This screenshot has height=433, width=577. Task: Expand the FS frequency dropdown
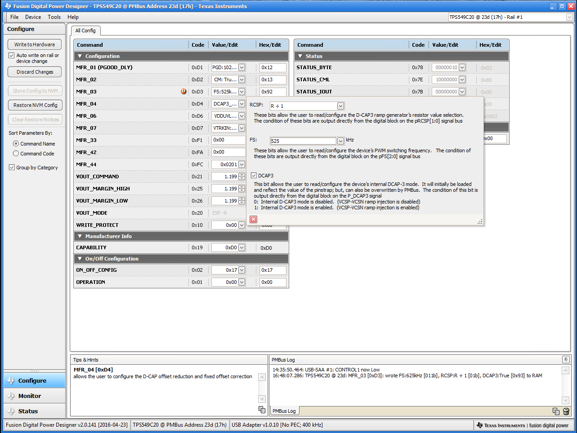340,141
